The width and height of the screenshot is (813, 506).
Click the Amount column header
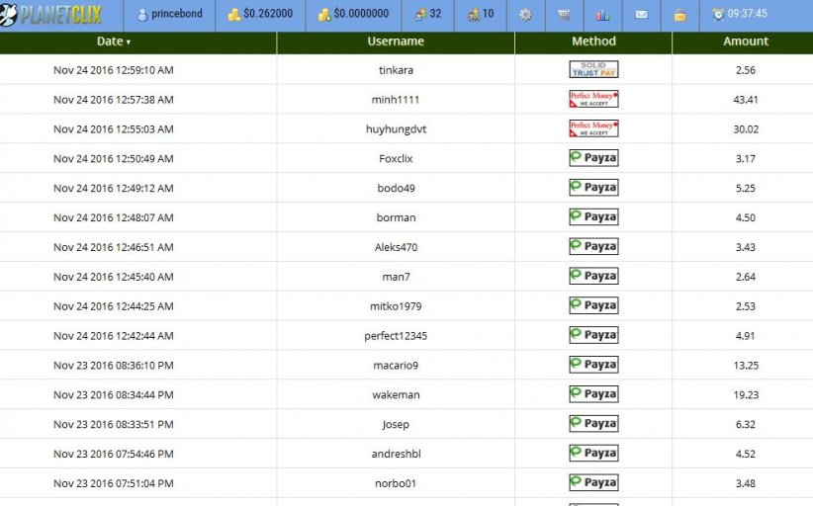[x=745, y=42]
